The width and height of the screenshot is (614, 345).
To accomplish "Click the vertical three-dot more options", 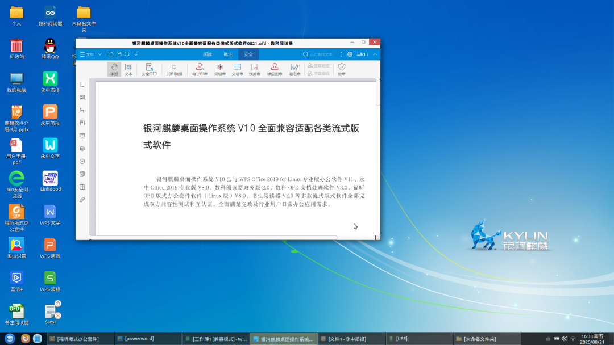I will coord(341,54).
